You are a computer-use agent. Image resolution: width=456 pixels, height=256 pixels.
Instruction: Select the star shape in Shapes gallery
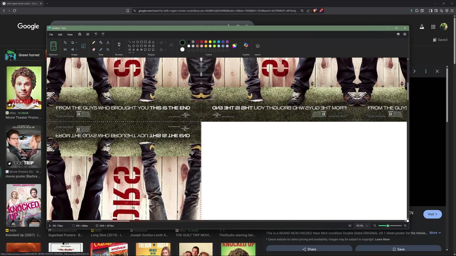[138, 49]
